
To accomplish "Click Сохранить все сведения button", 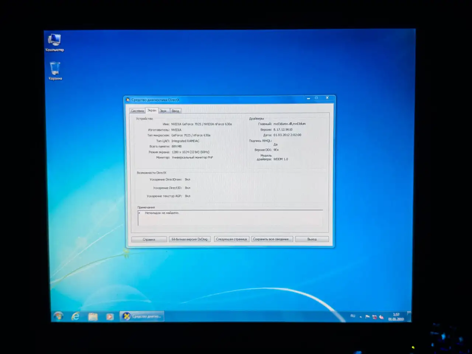I will click(x=272, y=239).
